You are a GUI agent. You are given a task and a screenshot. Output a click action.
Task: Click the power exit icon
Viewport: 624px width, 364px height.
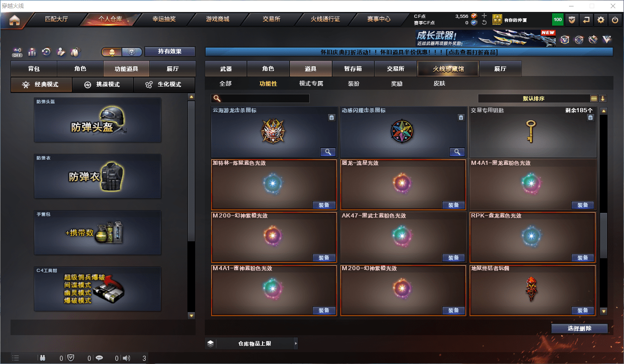coord(615,20)
